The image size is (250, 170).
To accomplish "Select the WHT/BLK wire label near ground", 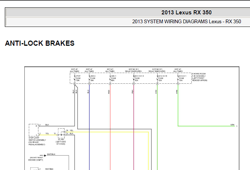I will click(51, 154).
